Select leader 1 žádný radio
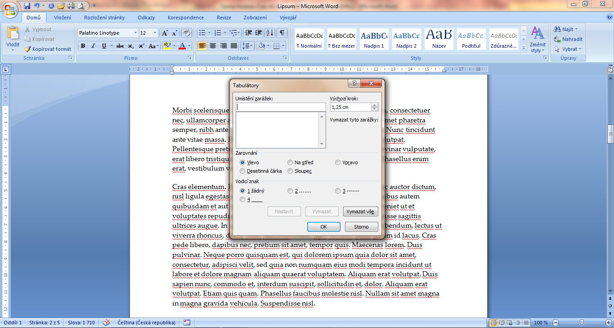614x328 pixels. point(243,191)
